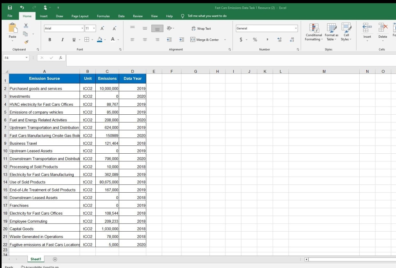Click the Wrap Text button
Viewport: 396px width, 268px height.
[201, 28]
